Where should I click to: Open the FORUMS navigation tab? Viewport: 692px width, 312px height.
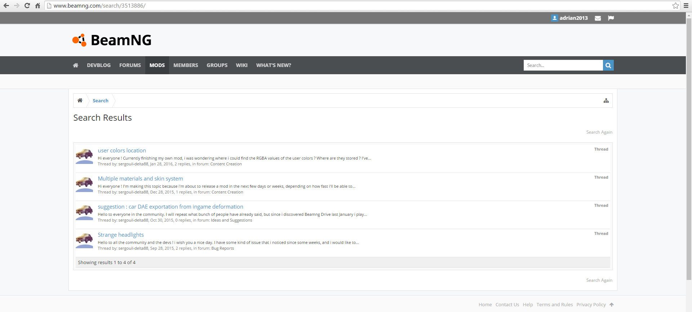(130, 65)
